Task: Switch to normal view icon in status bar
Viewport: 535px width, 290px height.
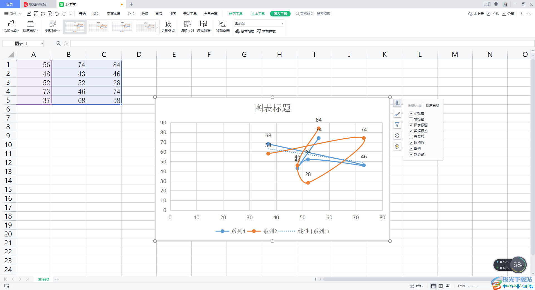Action: pos(434,286)
